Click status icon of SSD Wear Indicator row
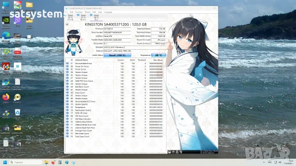 (68, 119)
